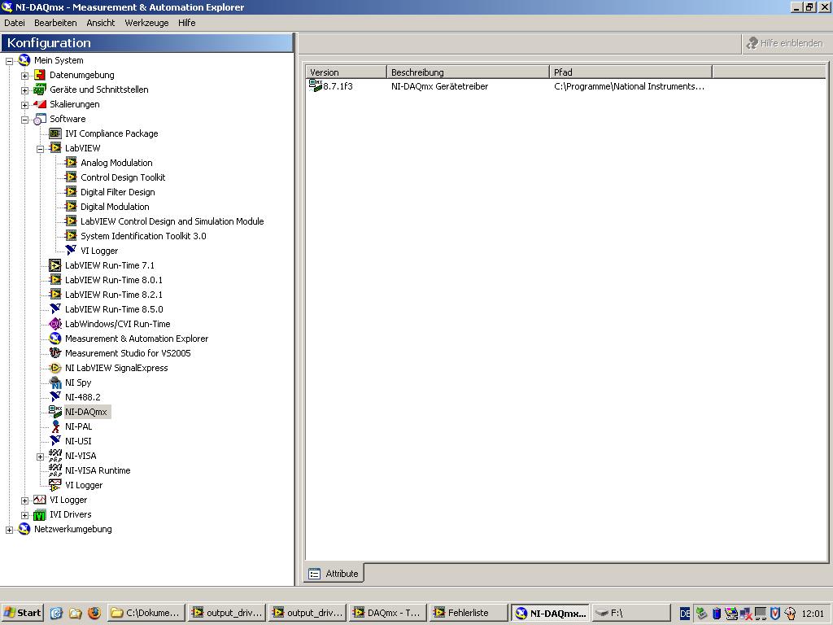
Task: Click the Geräte und Schnittstellen icon
Action: point(40,90)
